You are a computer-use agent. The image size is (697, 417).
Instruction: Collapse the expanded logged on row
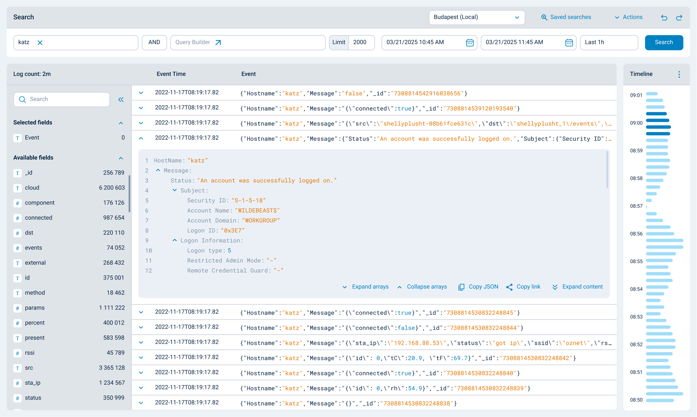141,138
